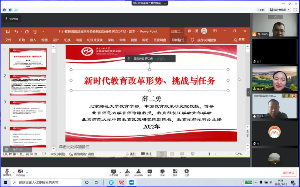Open the meeting chat icon
This screenshot has height=187, width=300.
[x=150, y=172]
